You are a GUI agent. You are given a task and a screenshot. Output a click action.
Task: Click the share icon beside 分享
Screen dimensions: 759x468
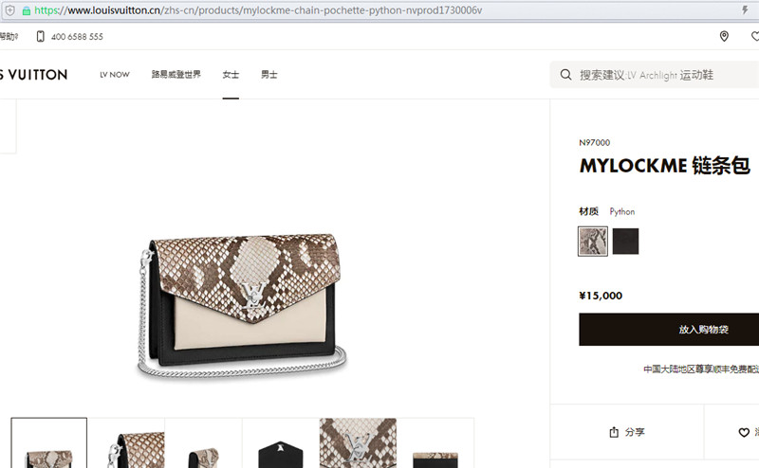614,432
